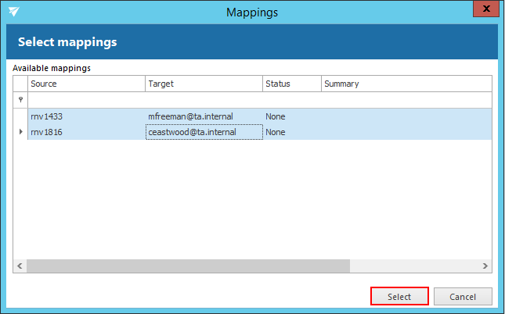Click the application logo in the title bar
Screen dimensions: 505x314
click(x=13, y=12)
